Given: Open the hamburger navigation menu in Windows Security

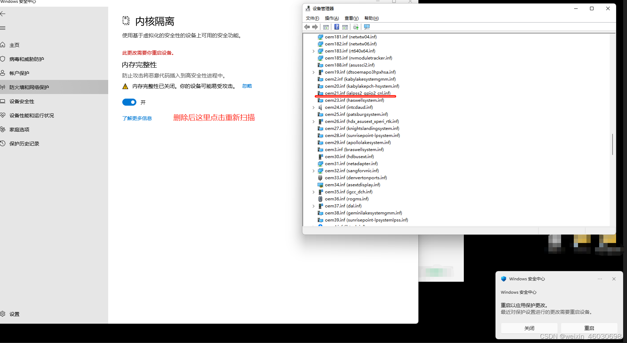Looking at the screenshot, I should point(3,28).
